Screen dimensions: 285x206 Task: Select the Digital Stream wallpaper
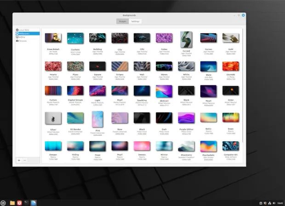(75, 90)
